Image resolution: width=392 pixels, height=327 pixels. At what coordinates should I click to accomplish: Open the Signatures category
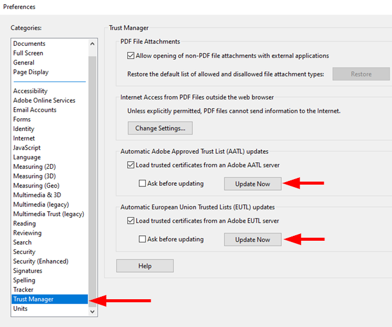[28, 271]
